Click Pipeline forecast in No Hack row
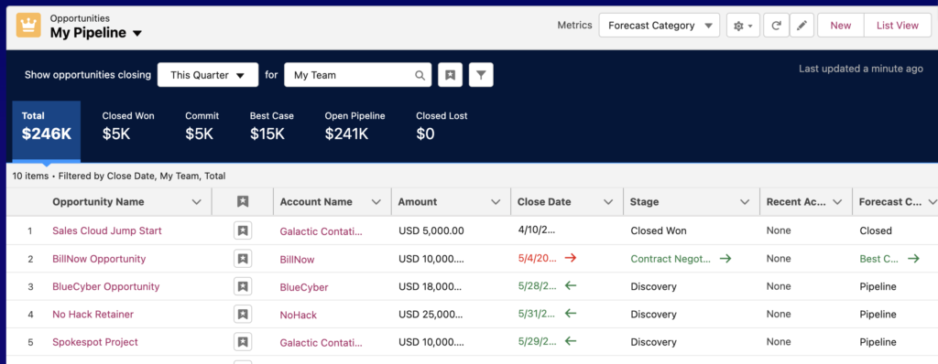This screenshot has width=938, height=364. (878, 315)
